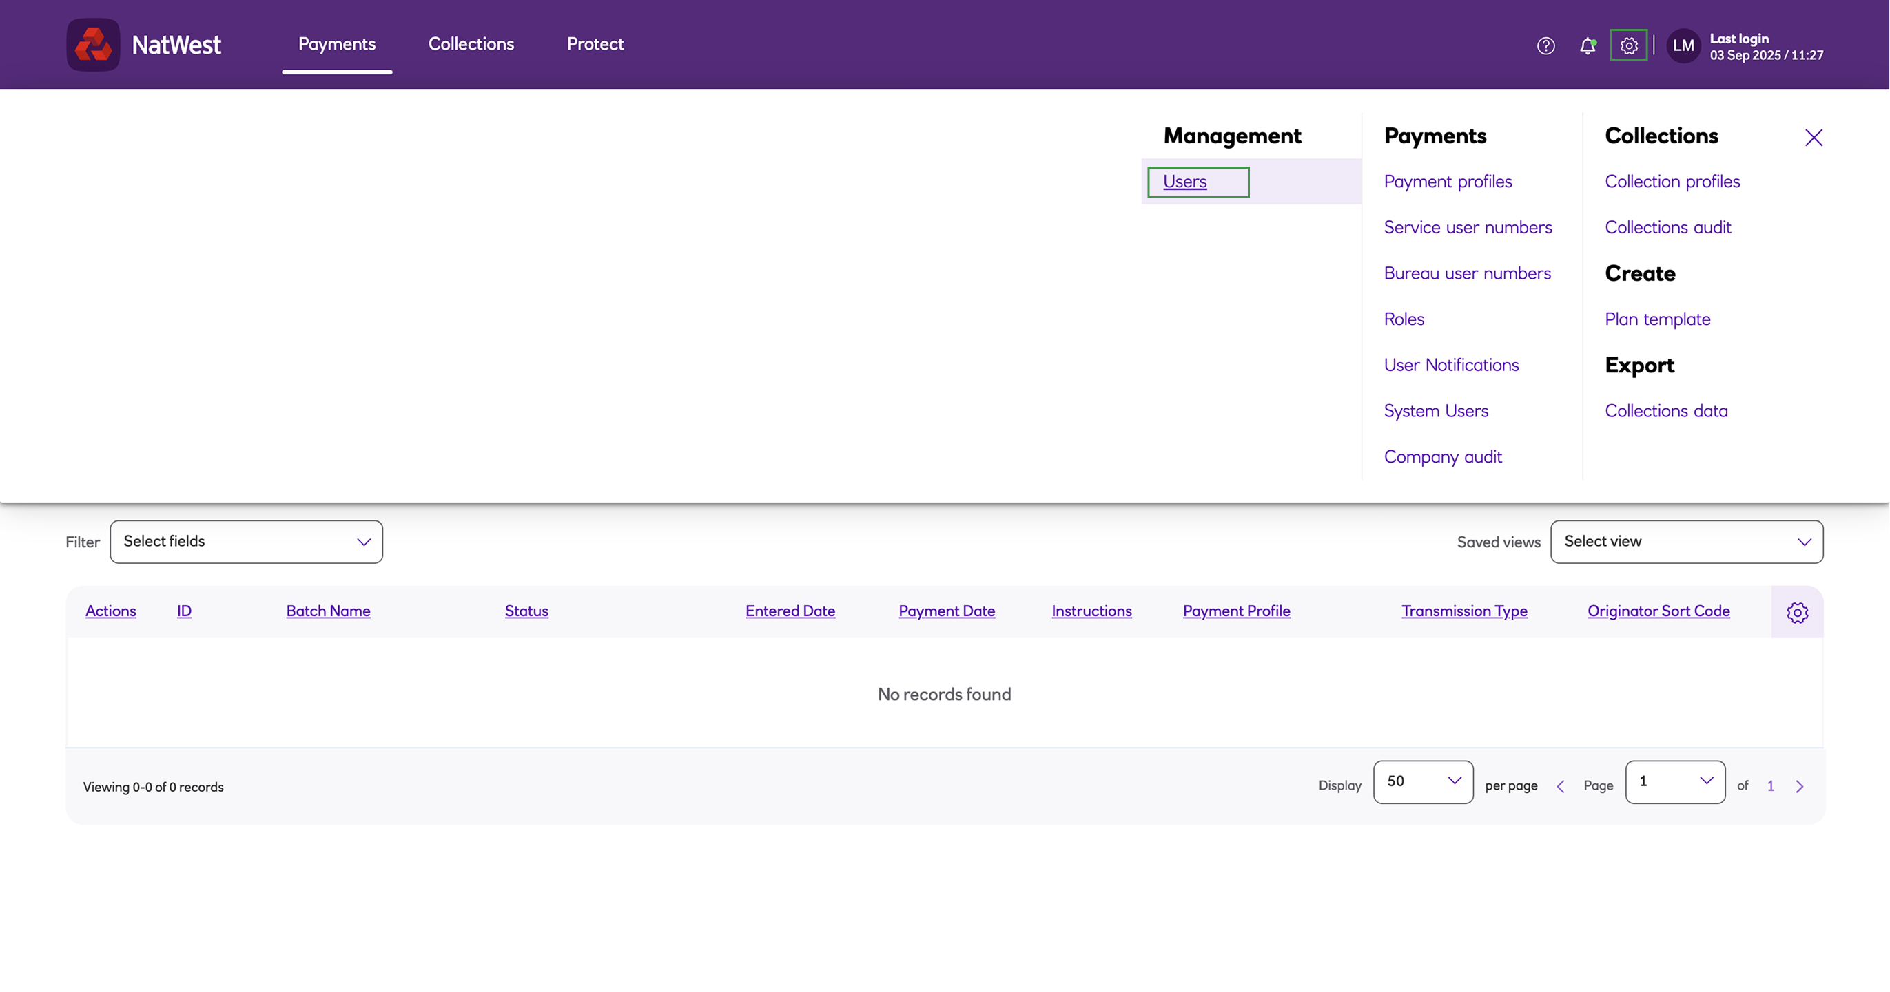Open table column settings gear icon
This screenshot has width=1890, height=992.
pos(1797,612)
